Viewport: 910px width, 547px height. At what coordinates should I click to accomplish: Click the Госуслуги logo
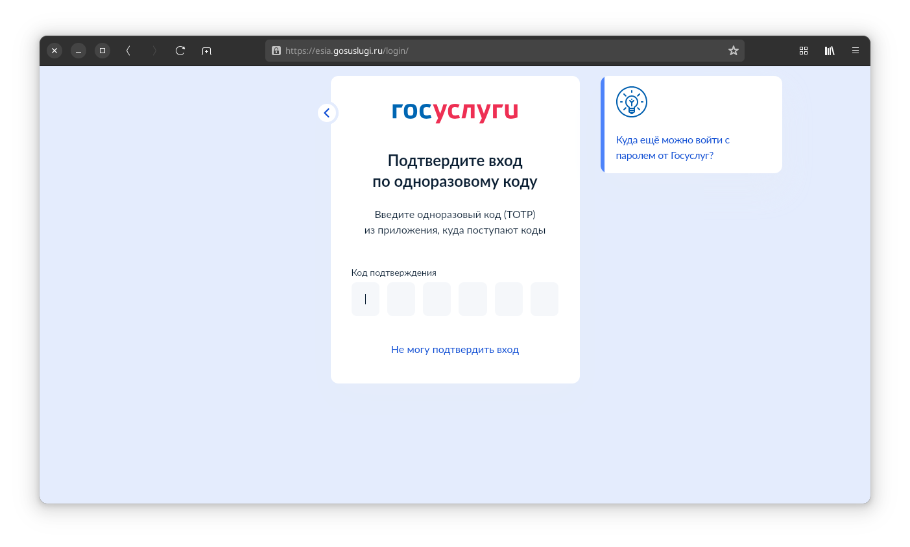pos(455,112)
